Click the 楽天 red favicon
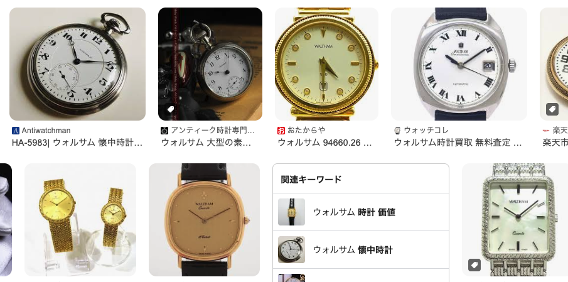The height and width of the screenshot is (282, 568). click(546, 131)
